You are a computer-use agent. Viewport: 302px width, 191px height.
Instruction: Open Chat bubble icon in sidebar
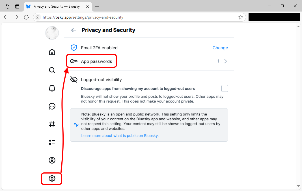tap(52, 106)
